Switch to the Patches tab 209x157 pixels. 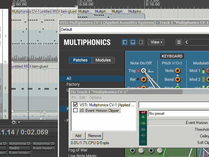(x=80, y=60)
